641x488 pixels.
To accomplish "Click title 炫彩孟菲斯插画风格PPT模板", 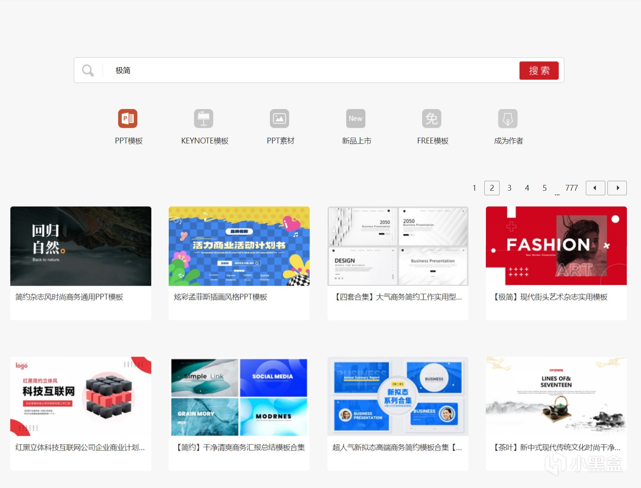I will (x=221, y=297).
